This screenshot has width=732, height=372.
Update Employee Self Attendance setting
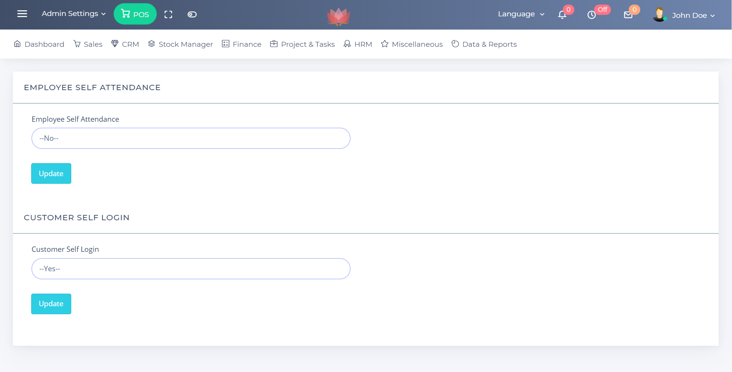(51, 173)
